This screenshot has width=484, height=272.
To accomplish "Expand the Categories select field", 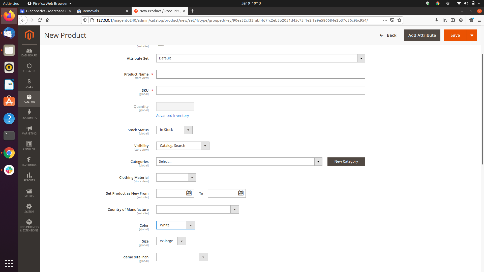I will pyautogui.click(x=318, y=161).
